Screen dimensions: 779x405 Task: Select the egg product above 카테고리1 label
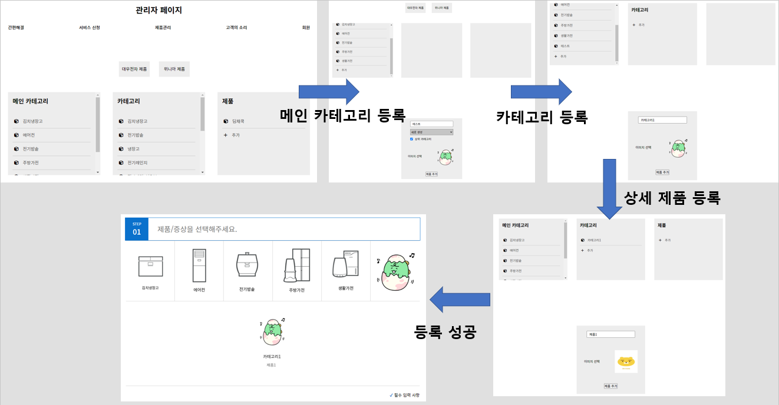coord(272,331)
